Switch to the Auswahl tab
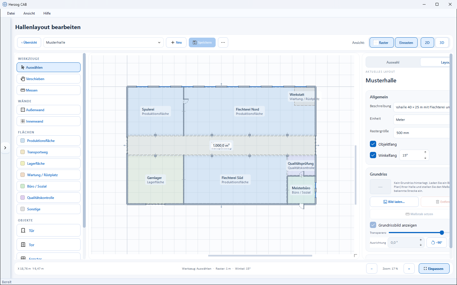 tap(393, 62)
